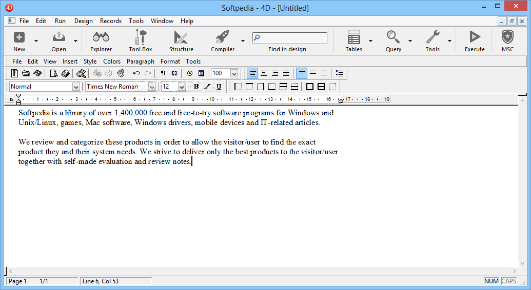Click the open folder icon in editor toolbar

[26, 73]
